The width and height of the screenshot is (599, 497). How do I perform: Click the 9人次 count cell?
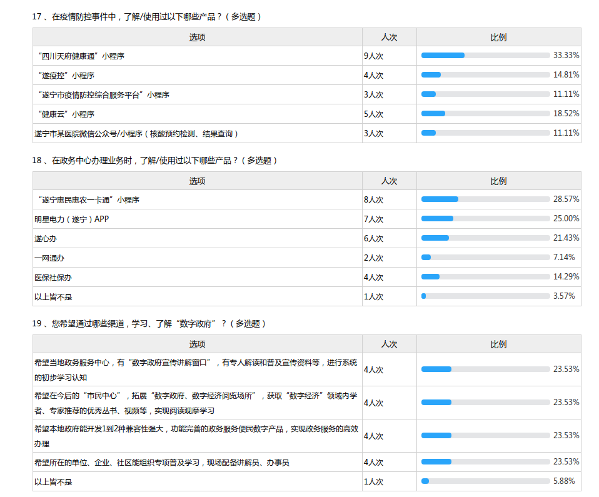[x=373, y=56]
